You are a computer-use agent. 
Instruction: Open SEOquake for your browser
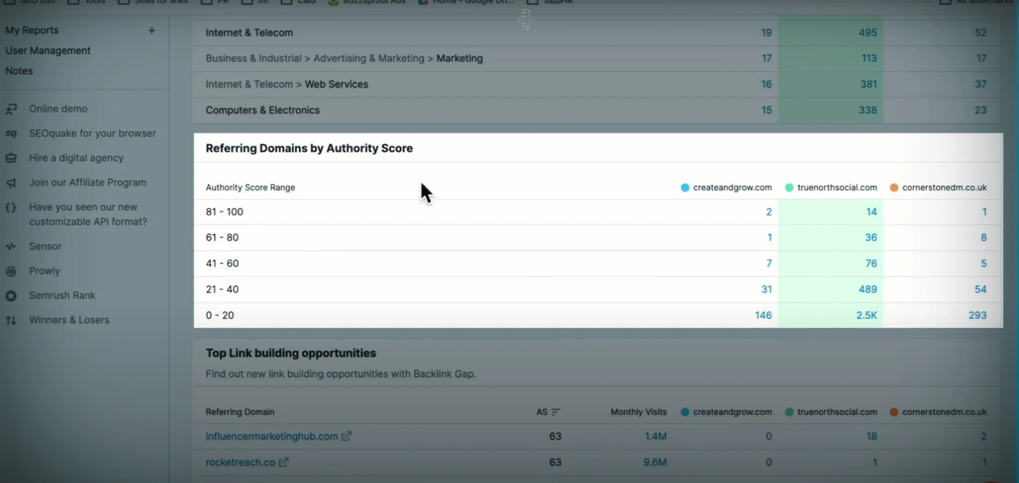point(93,133)
